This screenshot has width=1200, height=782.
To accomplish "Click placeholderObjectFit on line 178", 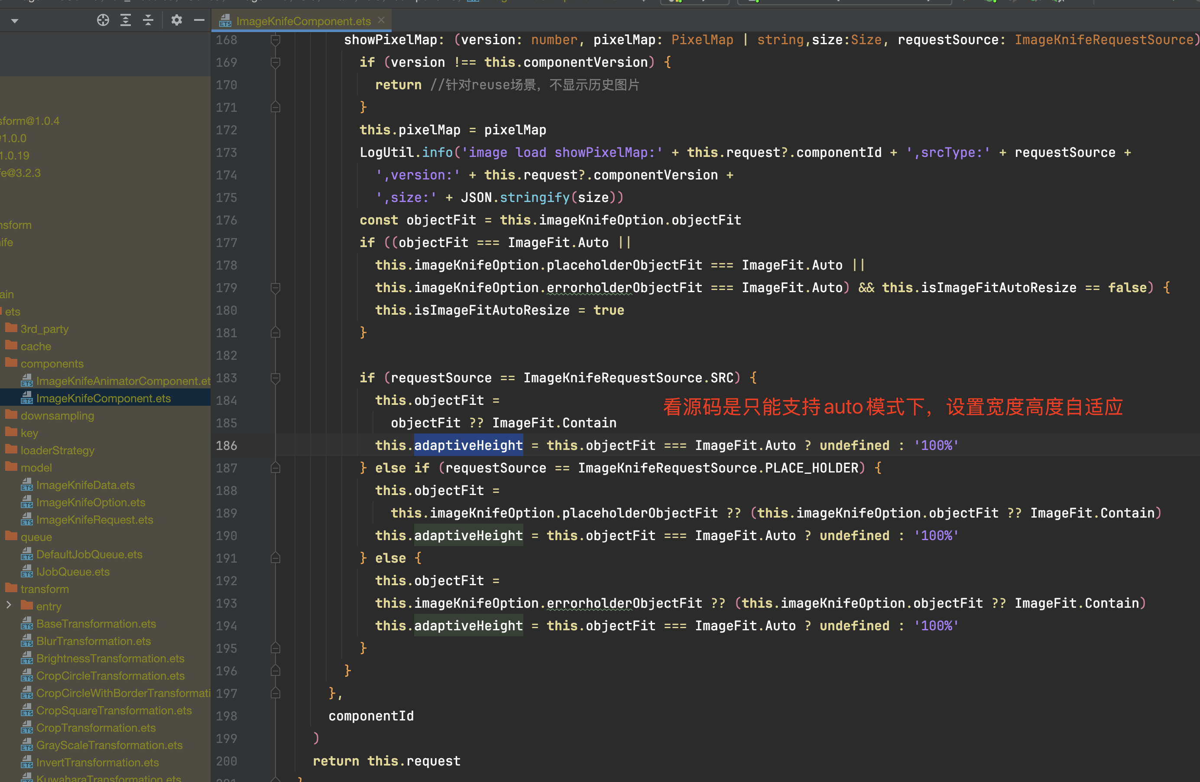I will click(x=624, y=265).
